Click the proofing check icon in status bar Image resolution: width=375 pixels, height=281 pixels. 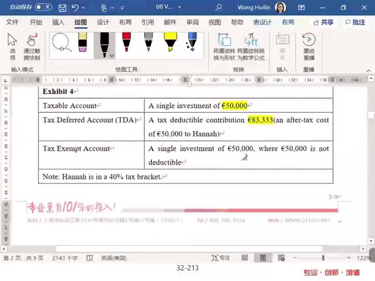90,258
